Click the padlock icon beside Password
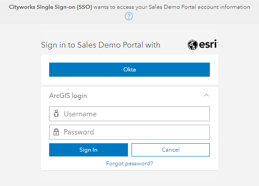 click(56, 132)
